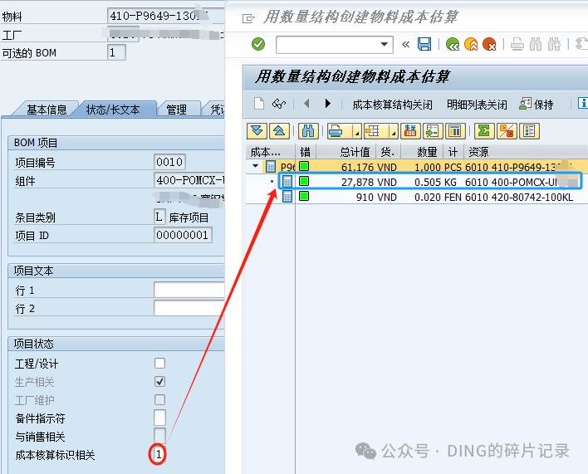Viewport: 588px width, 474px height.
Task: Click the 可选的 BOM field
Action: click(116, 52)
